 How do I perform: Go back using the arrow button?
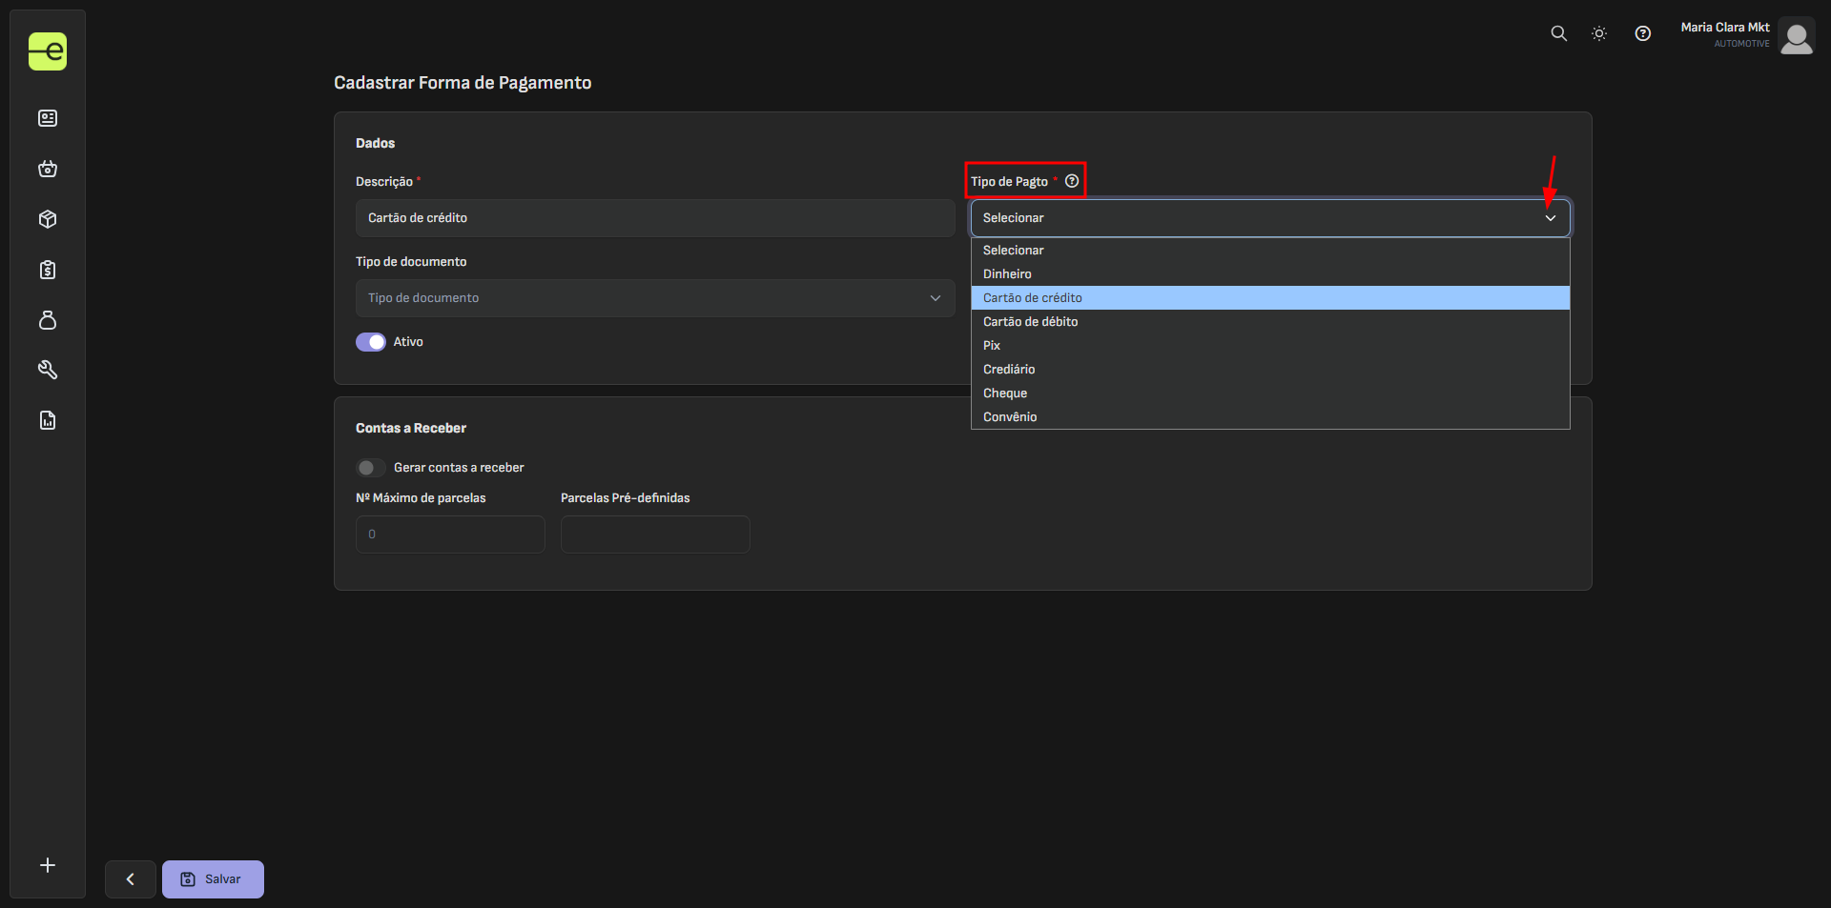pos(131,879)
